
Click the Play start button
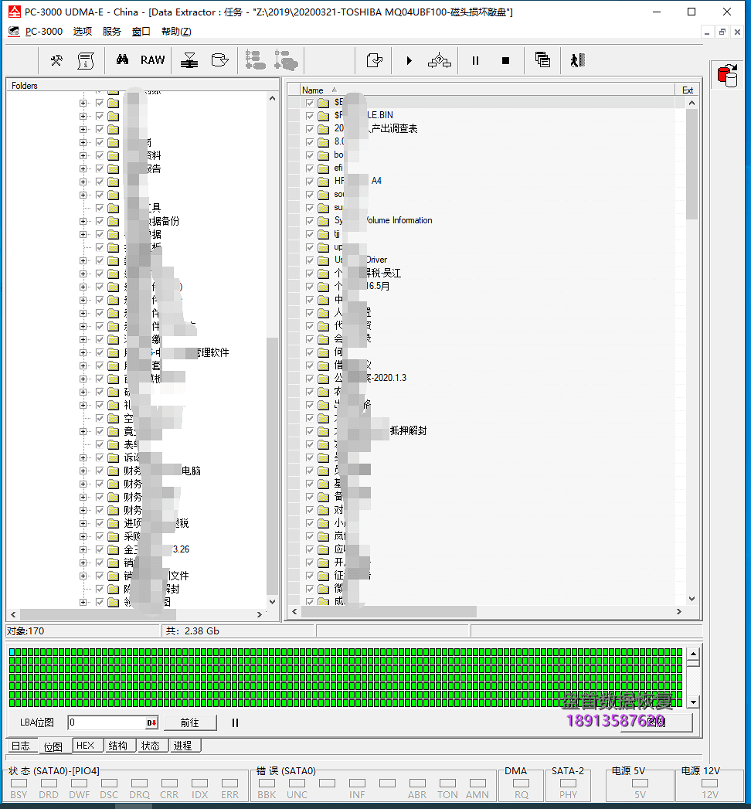[409, 60]
